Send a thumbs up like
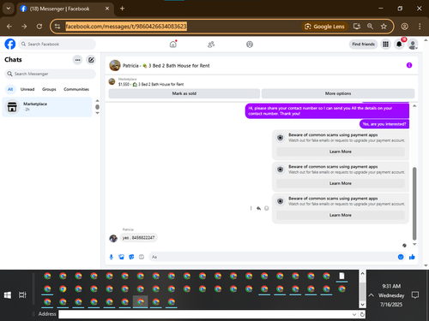This screenshot has width=429, height=321. pos(412,257)
